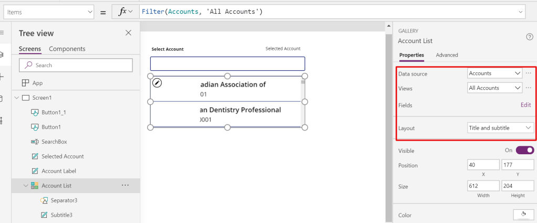Switch to the Advanced tab
Viewport: 537px width, 223px height.
tap(447, 55)
